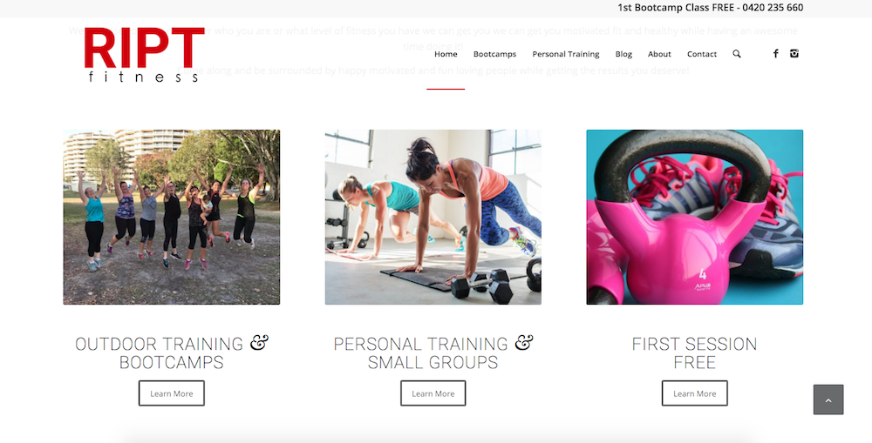
Task: Go to the Contact page
Action: click(x=701, y=54)
